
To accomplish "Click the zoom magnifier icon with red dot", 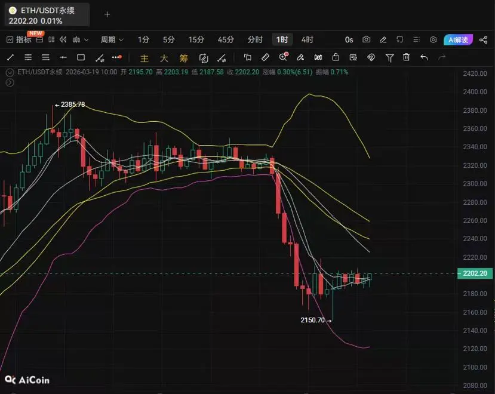I will tap(283, 57).
